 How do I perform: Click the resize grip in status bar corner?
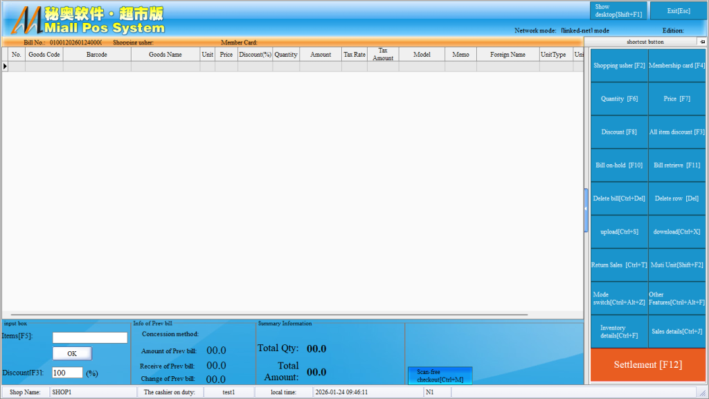tap(702, 393)
